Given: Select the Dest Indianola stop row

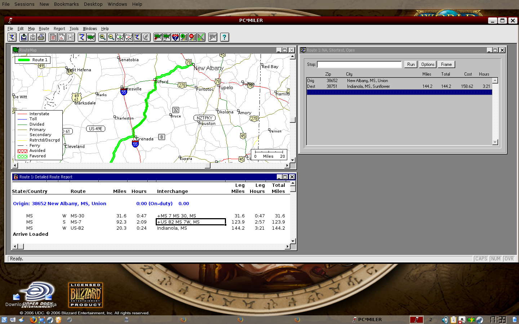Looking at the screenshot, I should (x=399, y=86).
